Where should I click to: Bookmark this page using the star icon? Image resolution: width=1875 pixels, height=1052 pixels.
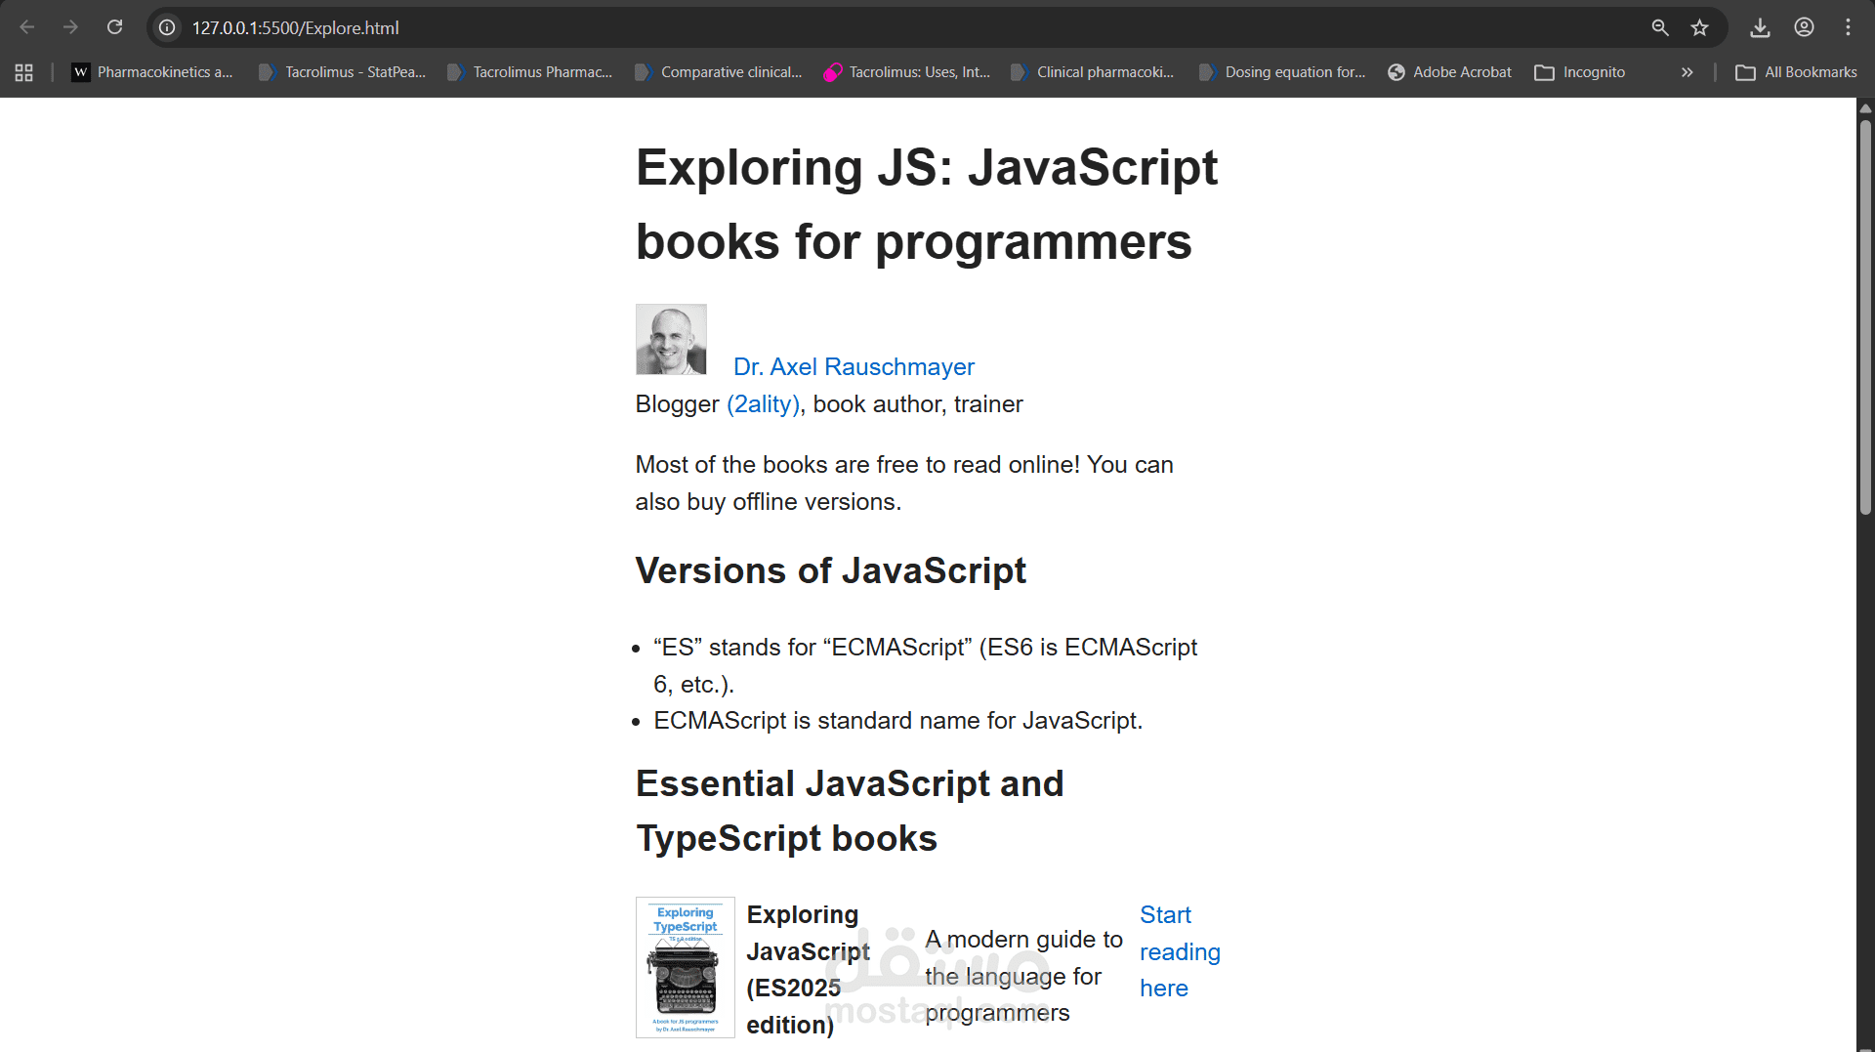1700,27
